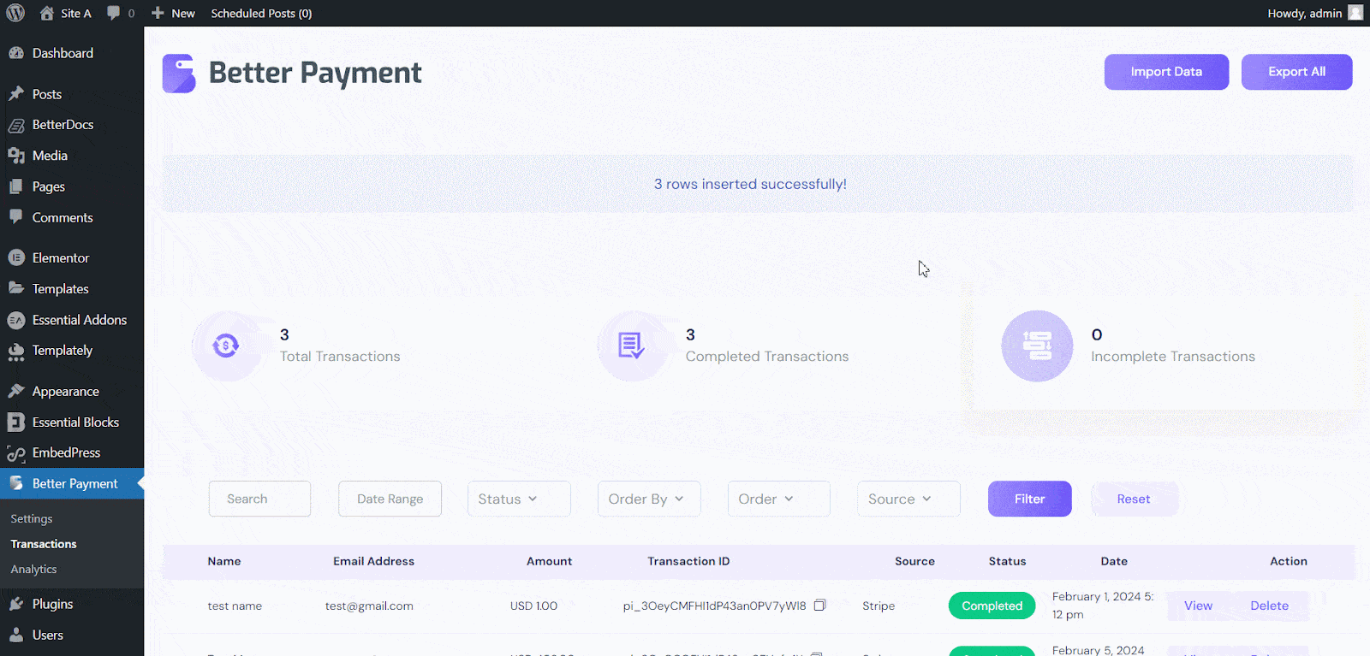Image resolution: width=1370 pixels, height=656 pixels.
Task: Open the Transactions submenu item
Action: (44, 544)
